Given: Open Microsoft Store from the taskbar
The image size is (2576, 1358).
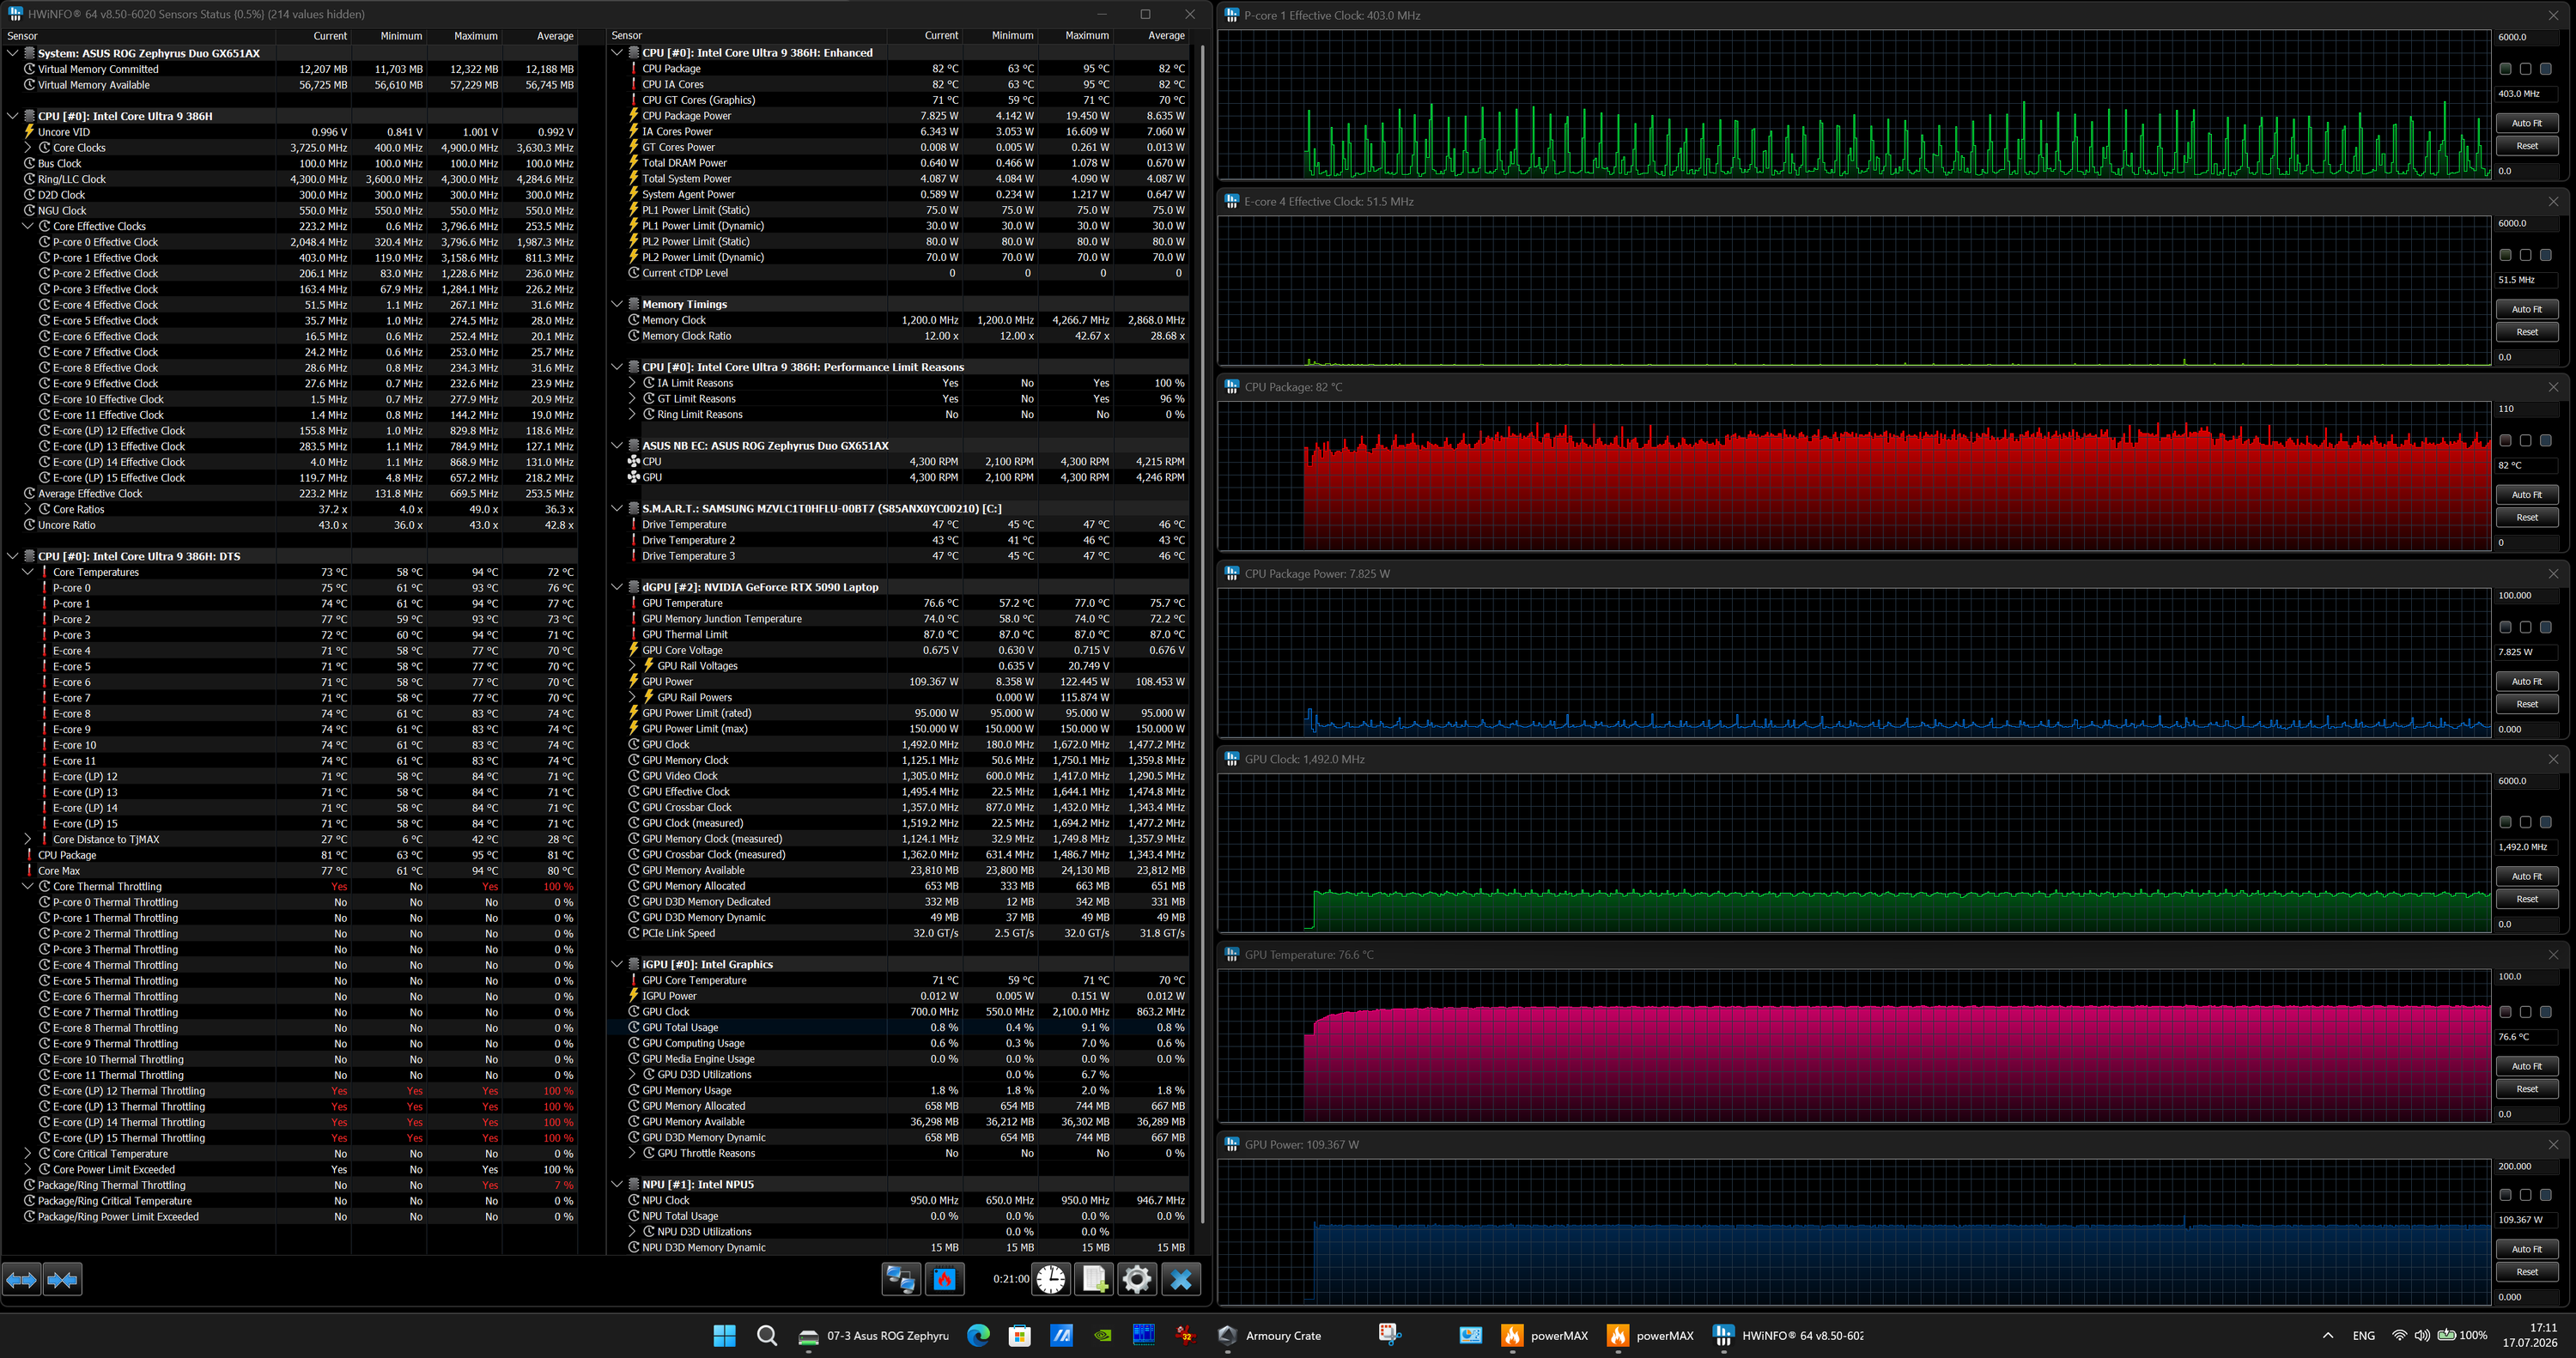Looking at the screenshot, I should pos(1020,1335).
